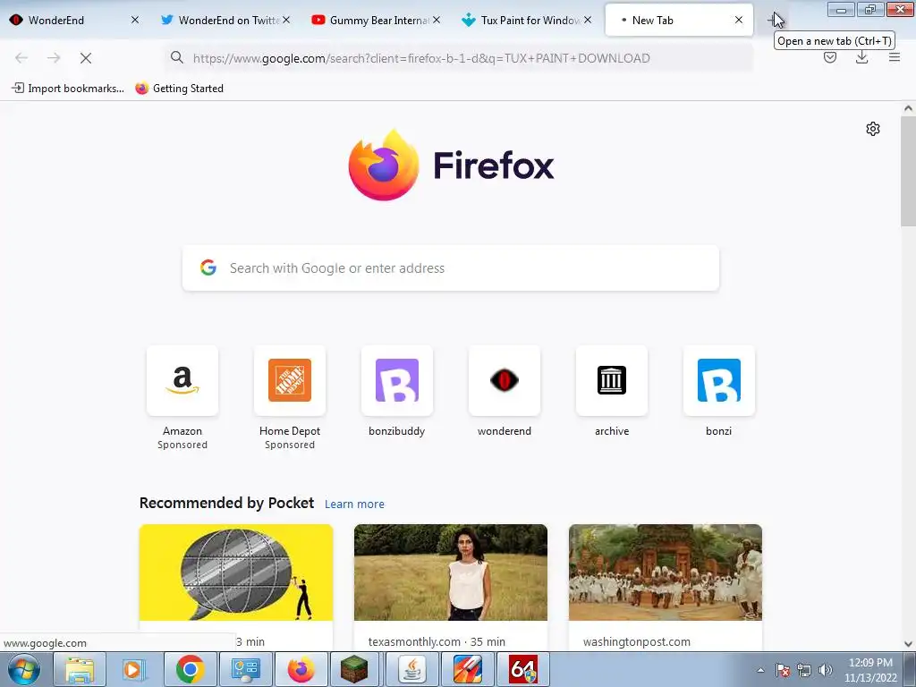Show hidden system tray icons arrow

[x=760, y=670]
